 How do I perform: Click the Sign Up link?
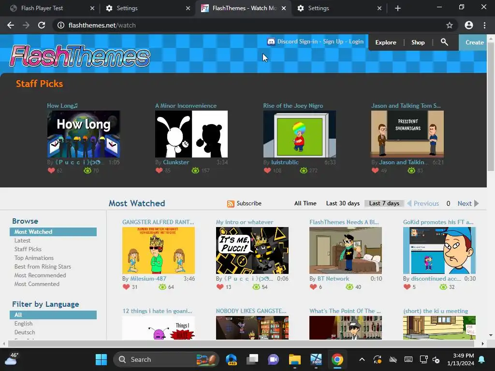pos(333,42)
